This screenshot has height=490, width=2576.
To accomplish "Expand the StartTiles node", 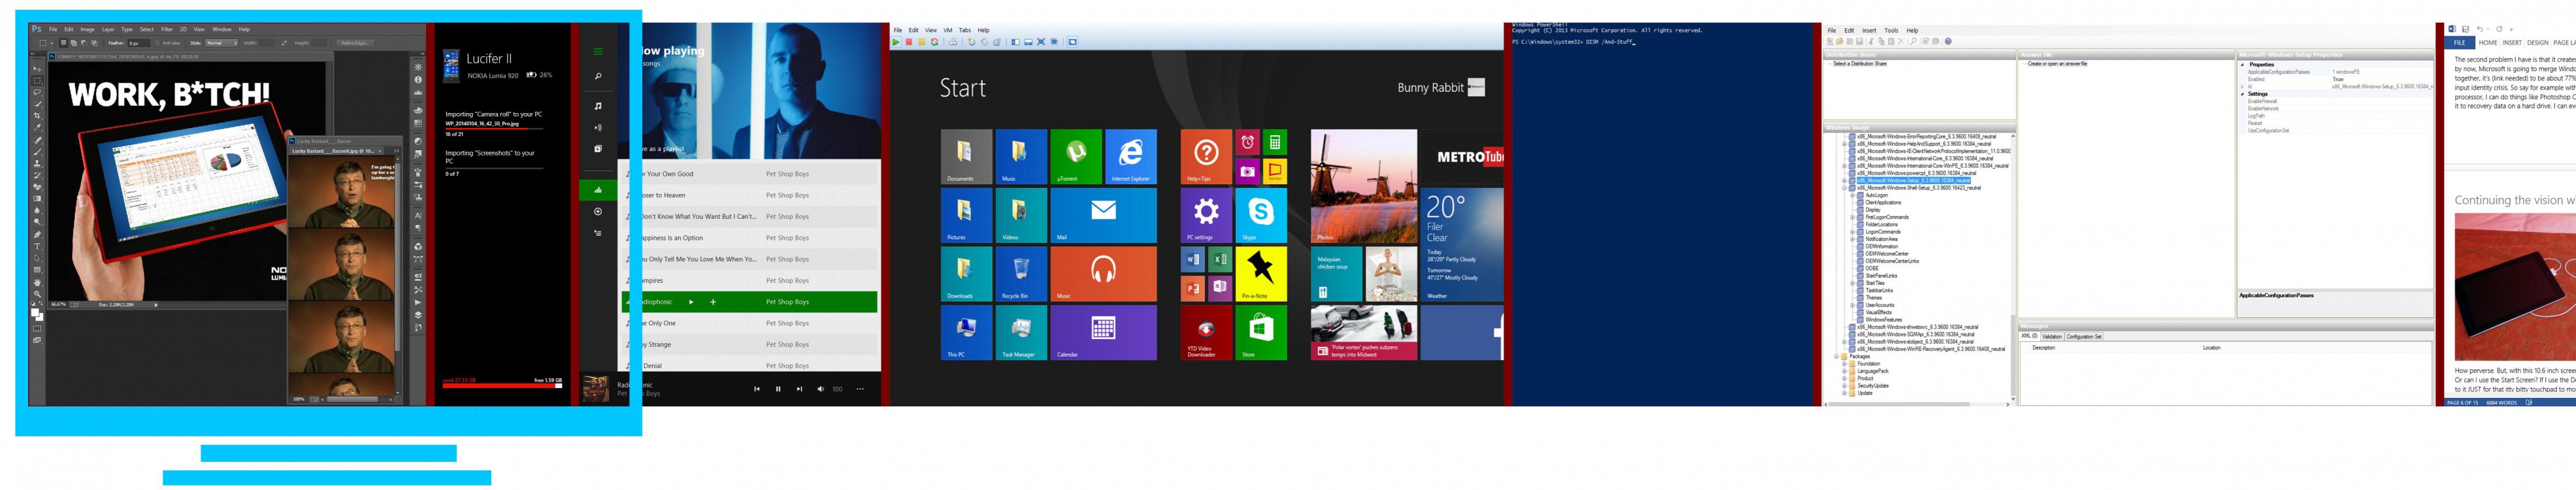I will (1852, 283).
